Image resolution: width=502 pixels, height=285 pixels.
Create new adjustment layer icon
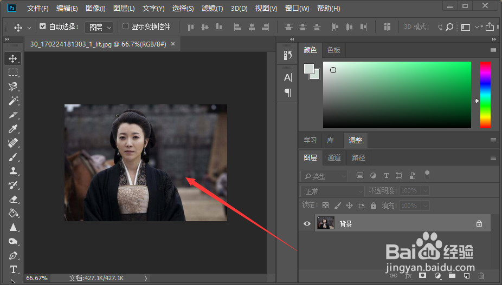coord(437,275)
